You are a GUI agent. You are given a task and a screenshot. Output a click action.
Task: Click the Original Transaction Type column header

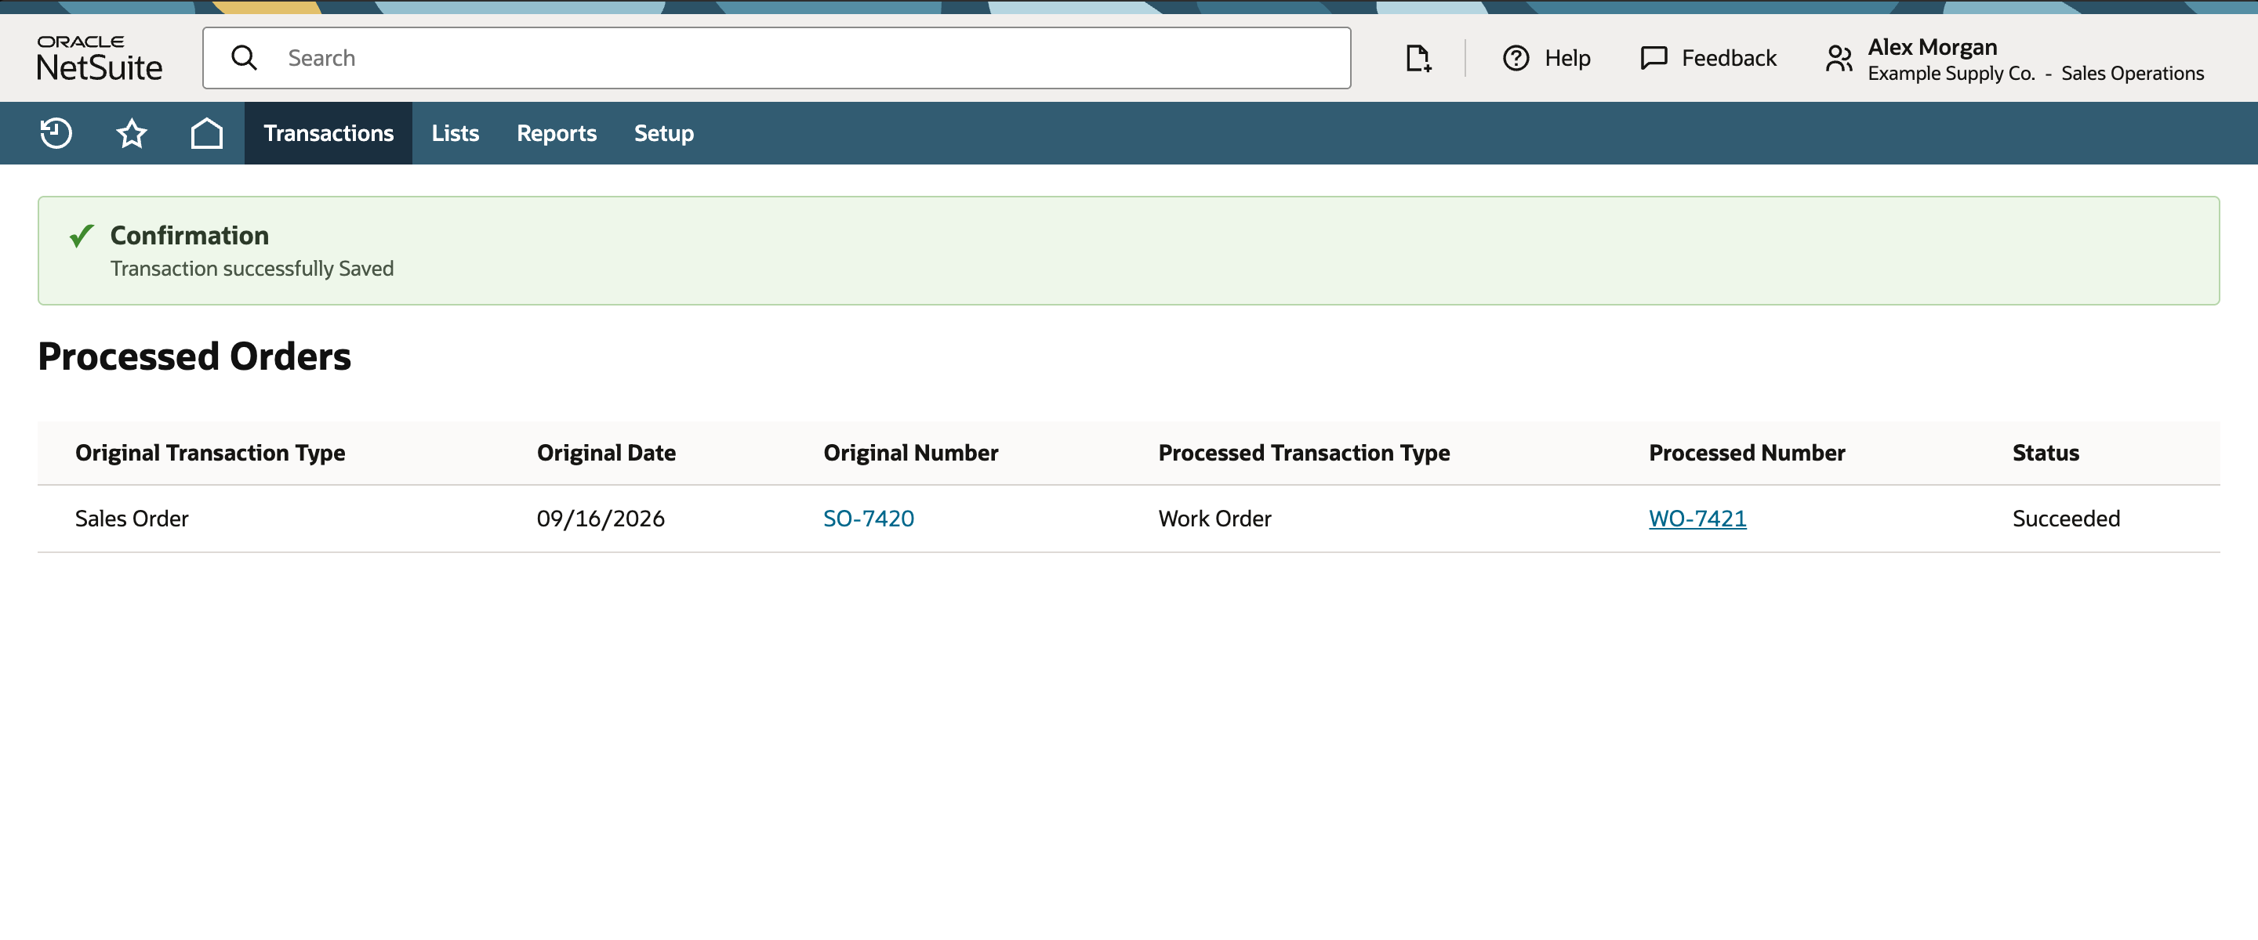coord(209,453)
